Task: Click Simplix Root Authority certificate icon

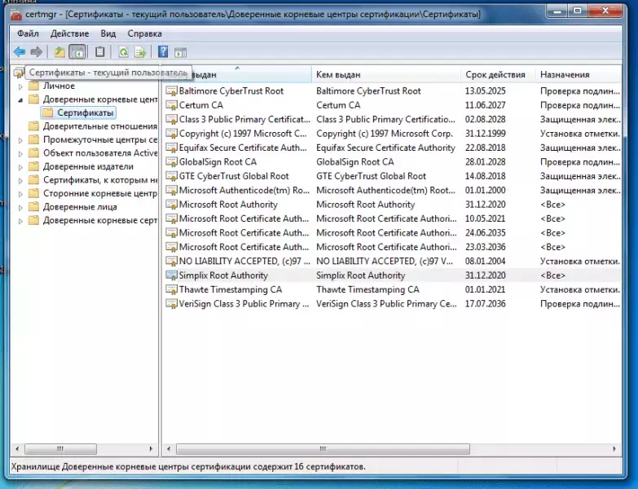Action: (171, 275)
